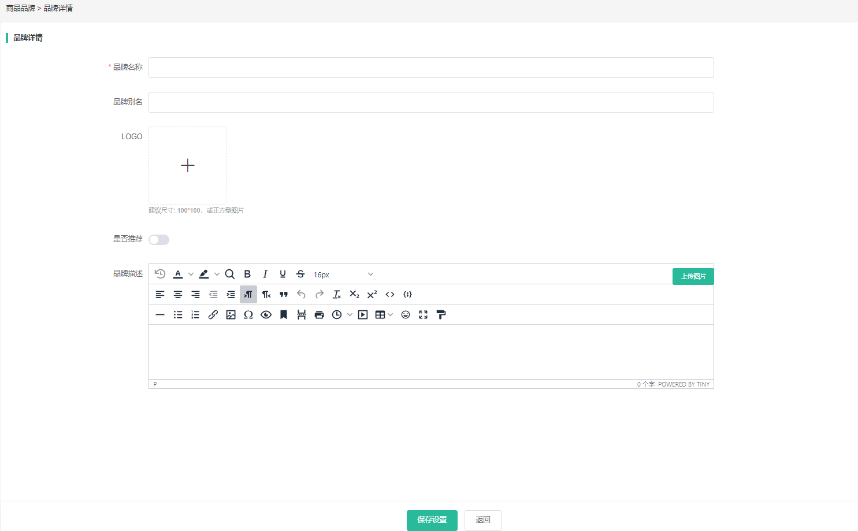
Task: Click the 品牌名称 input field
Action: (x=431, y=68)
